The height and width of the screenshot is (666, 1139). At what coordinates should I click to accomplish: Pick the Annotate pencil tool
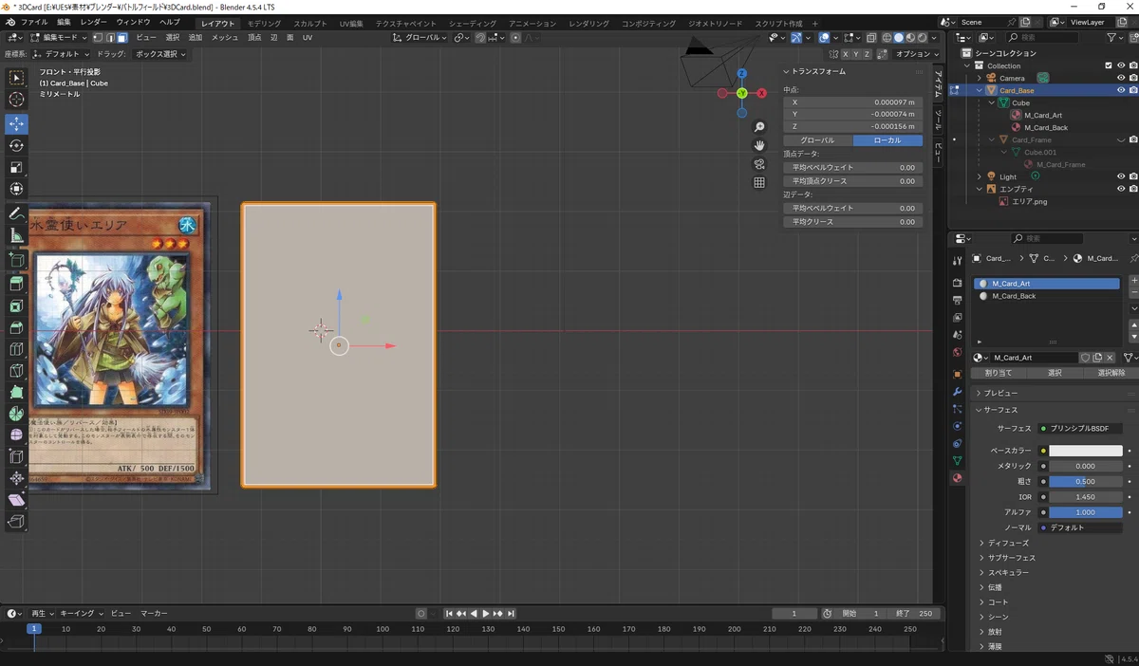(17, 213)
